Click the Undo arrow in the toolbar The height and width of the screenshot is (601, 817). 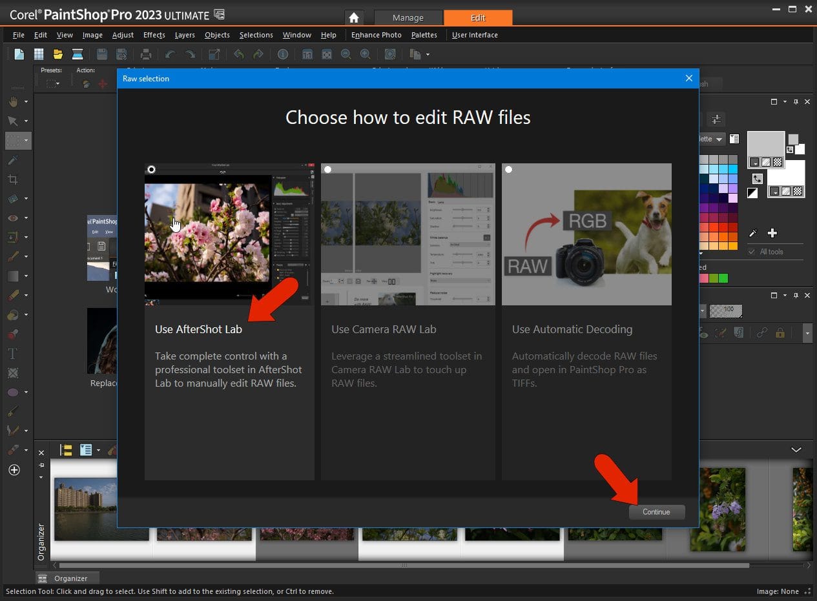(x=170, y=54)
